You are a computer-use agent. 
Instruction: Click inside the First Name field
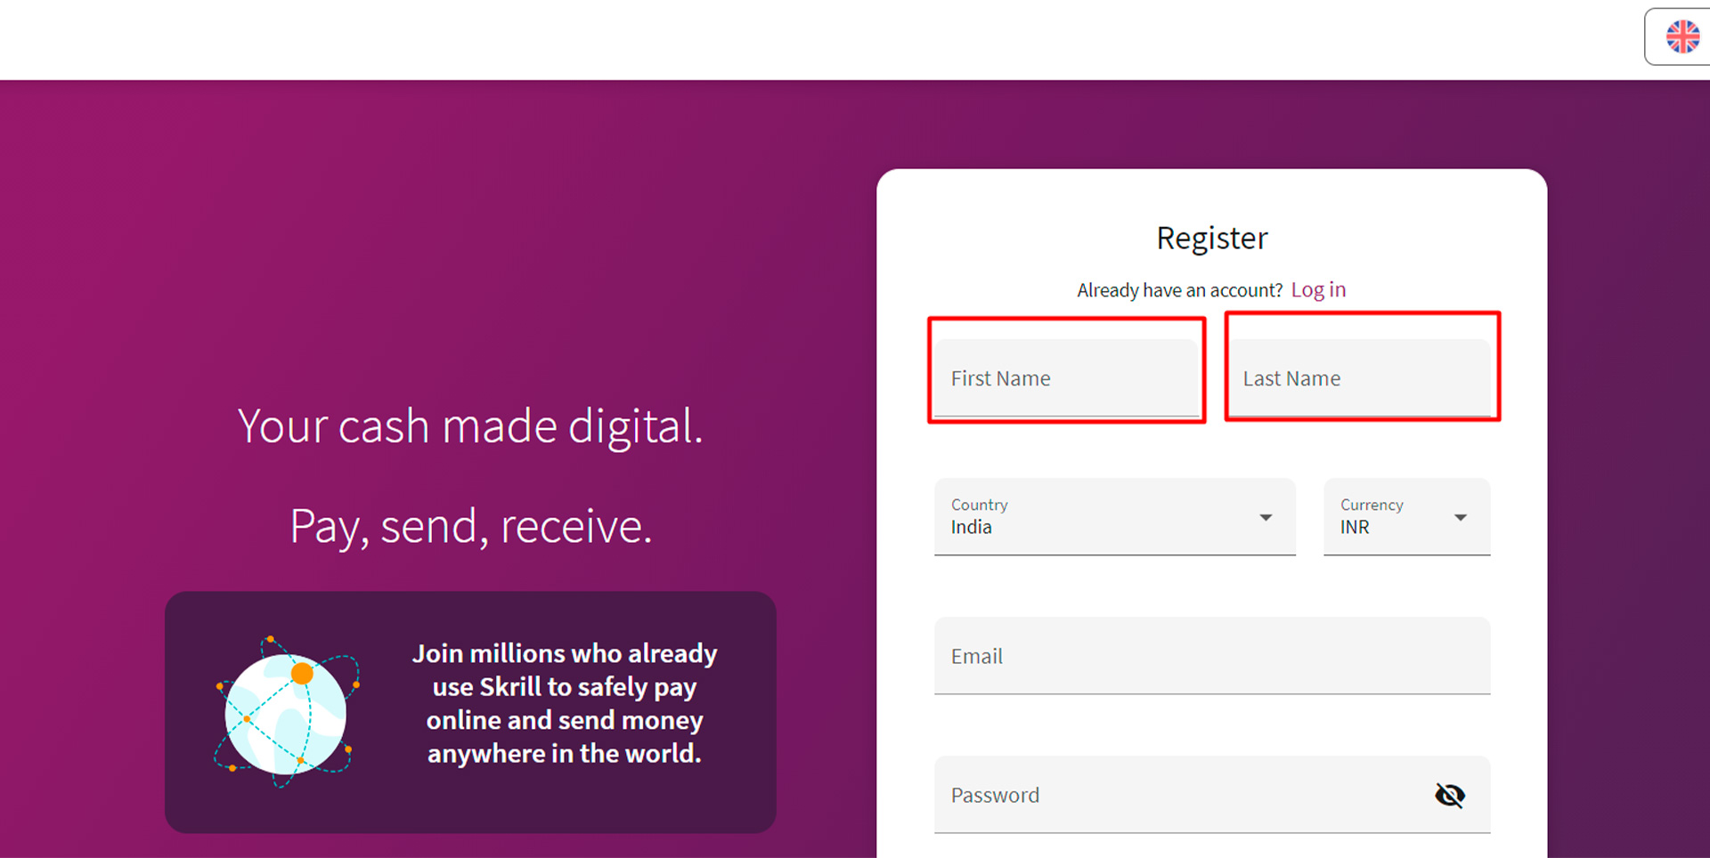[1066, 377]
